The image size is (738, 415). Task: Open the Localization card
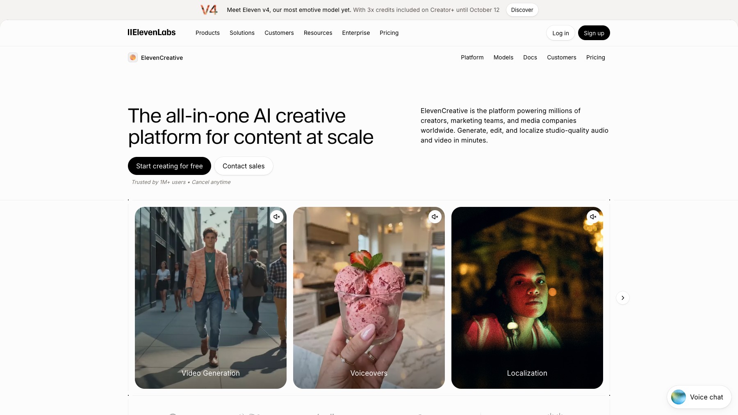click(527, 298)
